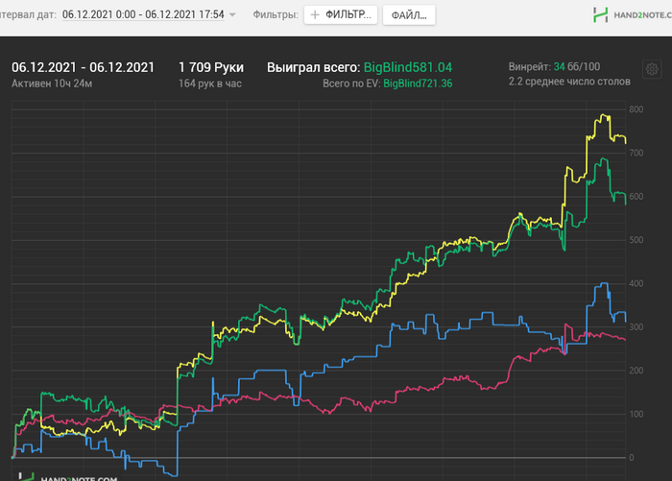The image size is (672, 481).
Task: Click the '164 рук в час' text
Action: pyautogui.click(x=210, y=84)
